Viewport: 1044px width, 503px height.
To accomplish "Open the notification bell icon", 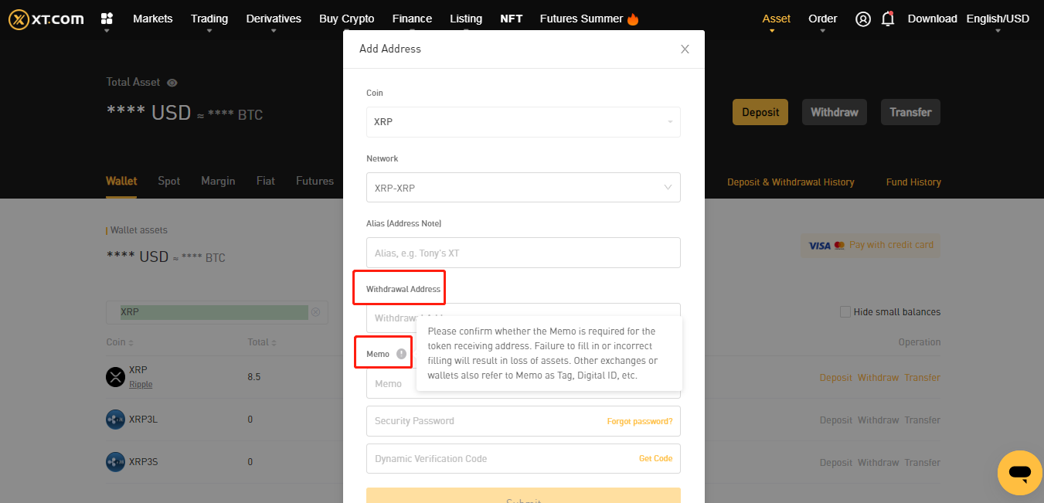I will tap(887, 19).
